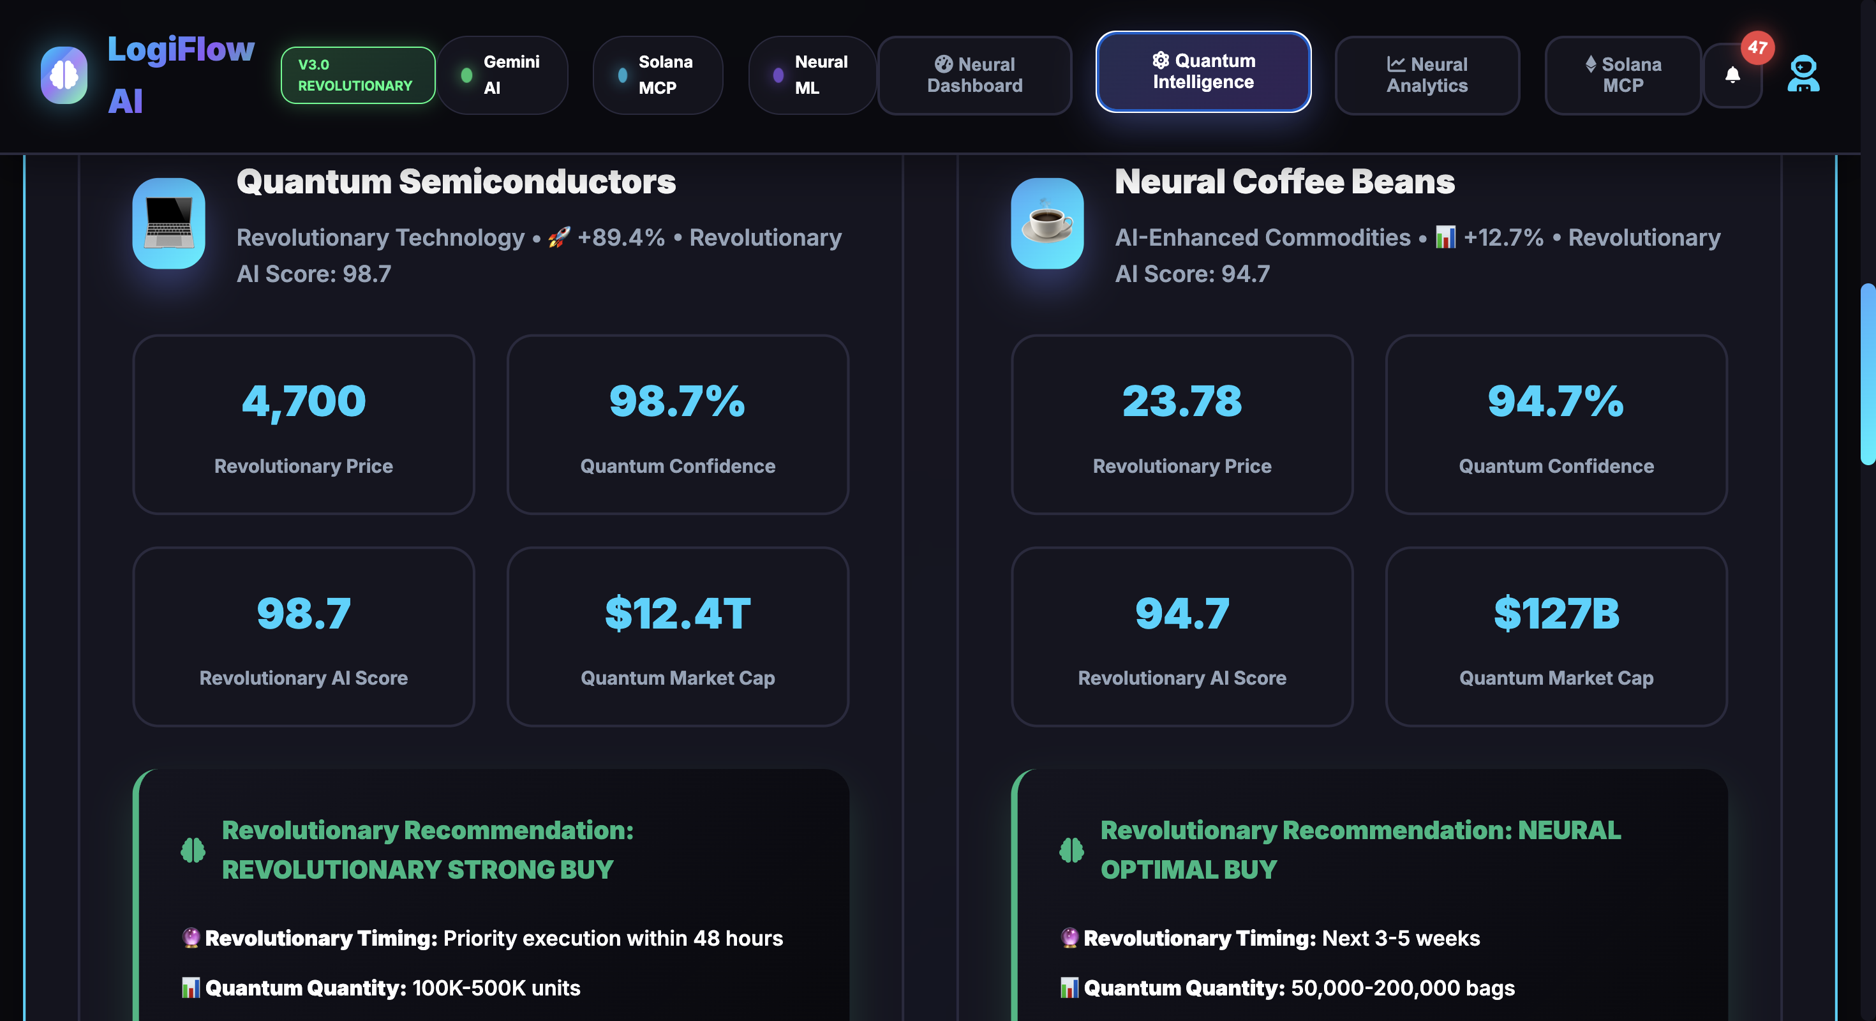Click the Quantum Semiconductors laptop icon
The height and width of the screenshot is (1021, 1876).
click(169, 223)
